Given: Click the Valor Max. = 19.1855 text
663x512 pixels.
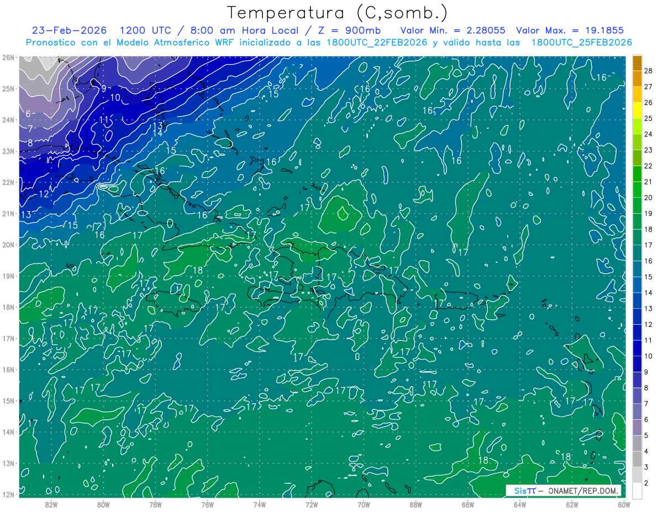Looking at the screenshot, I should (x=570, y=30).
